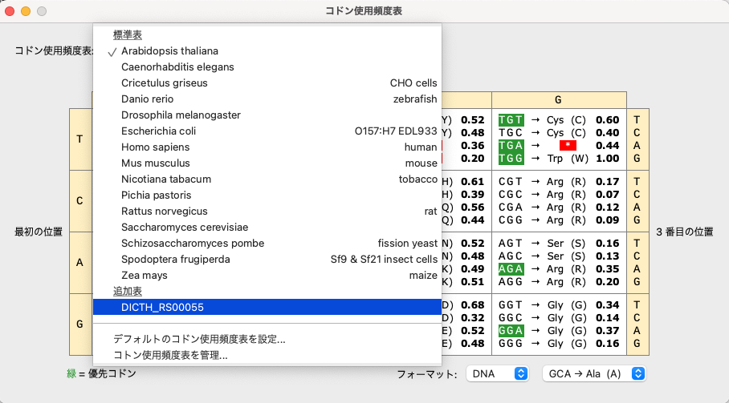Minimize the window with yellow button

26,11
